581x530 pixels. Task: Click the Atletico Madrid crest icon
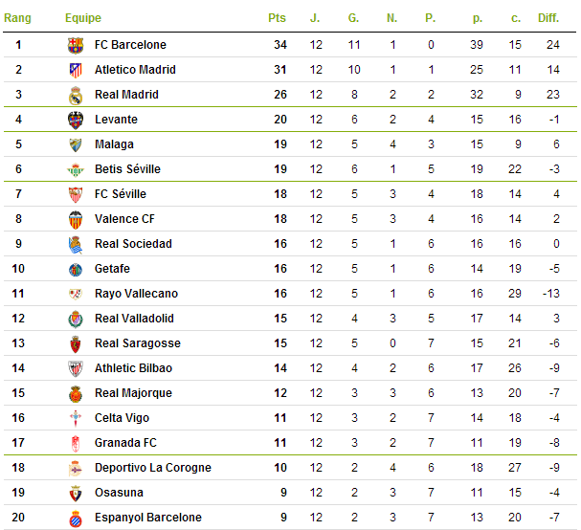point(76,71)
